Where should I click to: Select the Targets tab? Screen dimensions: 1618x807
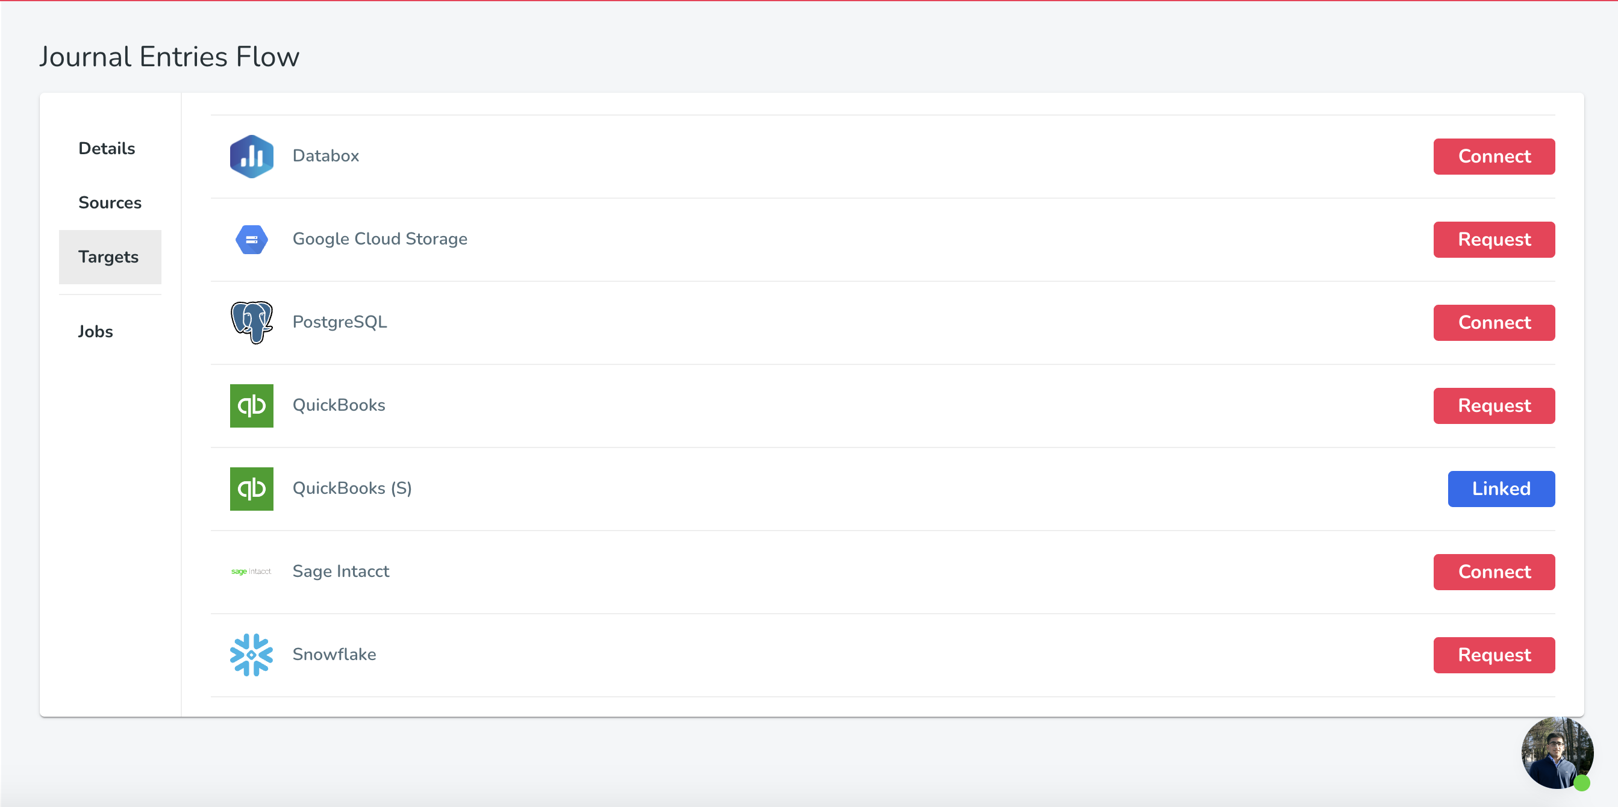pos(110,257)
